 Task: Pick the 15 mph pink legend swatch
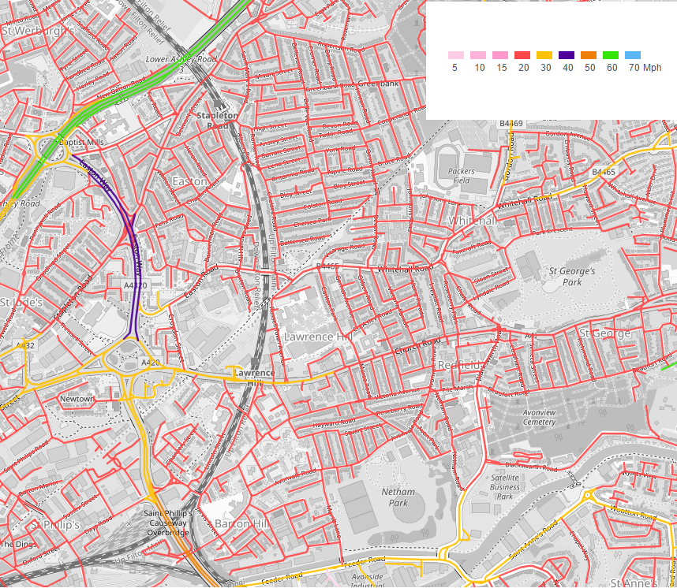(x=500, y=55)
